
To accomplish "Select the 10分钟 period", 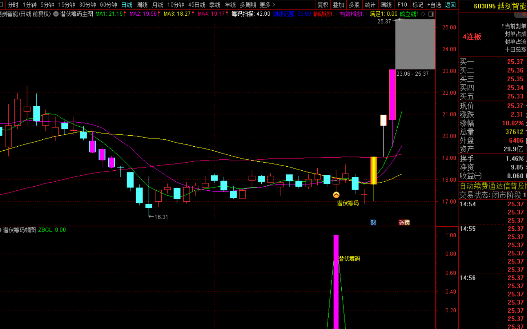I will (176, 5).
